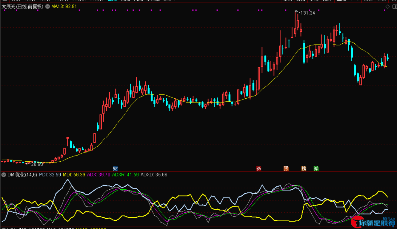Open the 预 forecast event marker
Viewport: 397px width, 229px height.
point(286,168)
